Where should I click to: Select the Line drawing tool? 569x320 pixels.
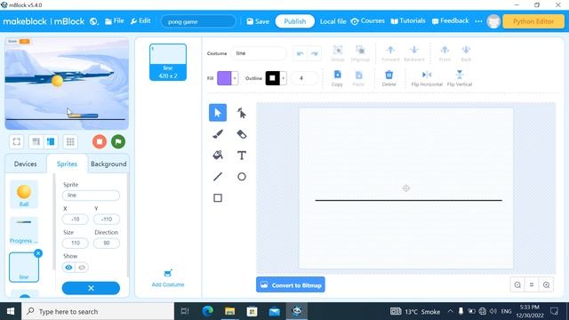pyautogui.click(x=218, y=177)
